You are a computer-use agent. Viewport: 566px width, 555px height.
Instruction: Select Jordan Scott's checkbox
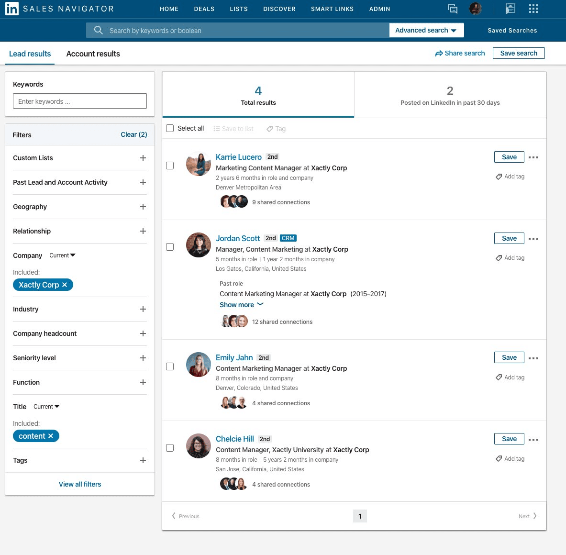pos(170,247)
